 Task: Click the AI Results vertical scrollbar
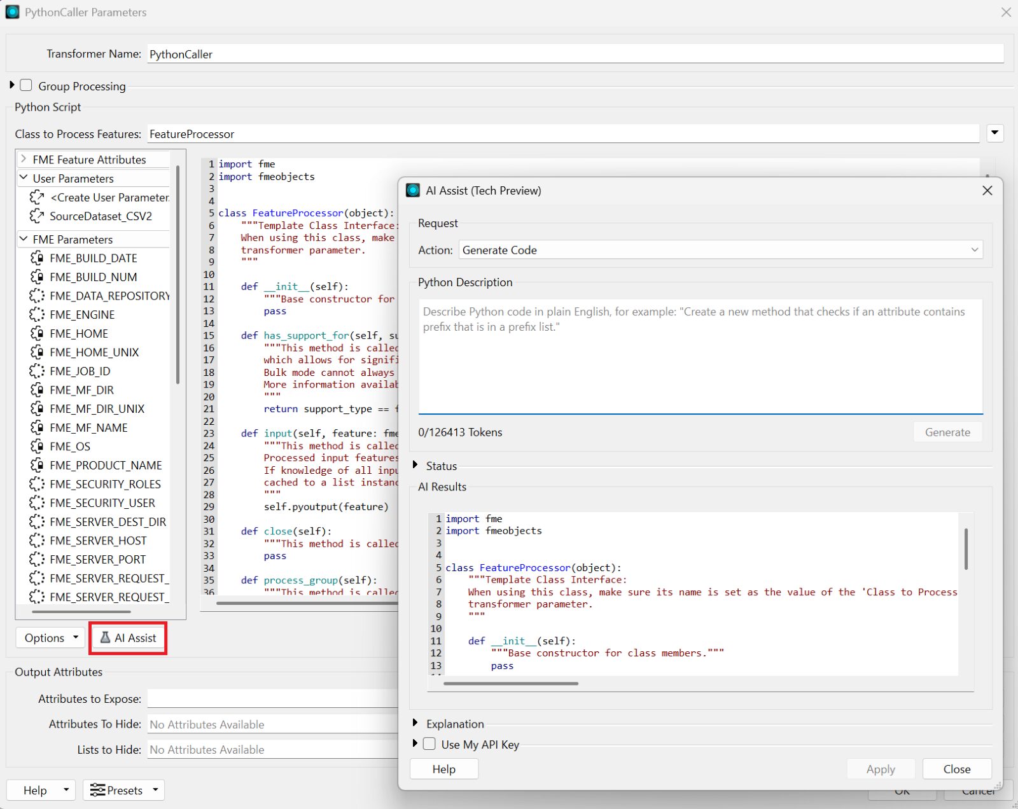point(966,549)
